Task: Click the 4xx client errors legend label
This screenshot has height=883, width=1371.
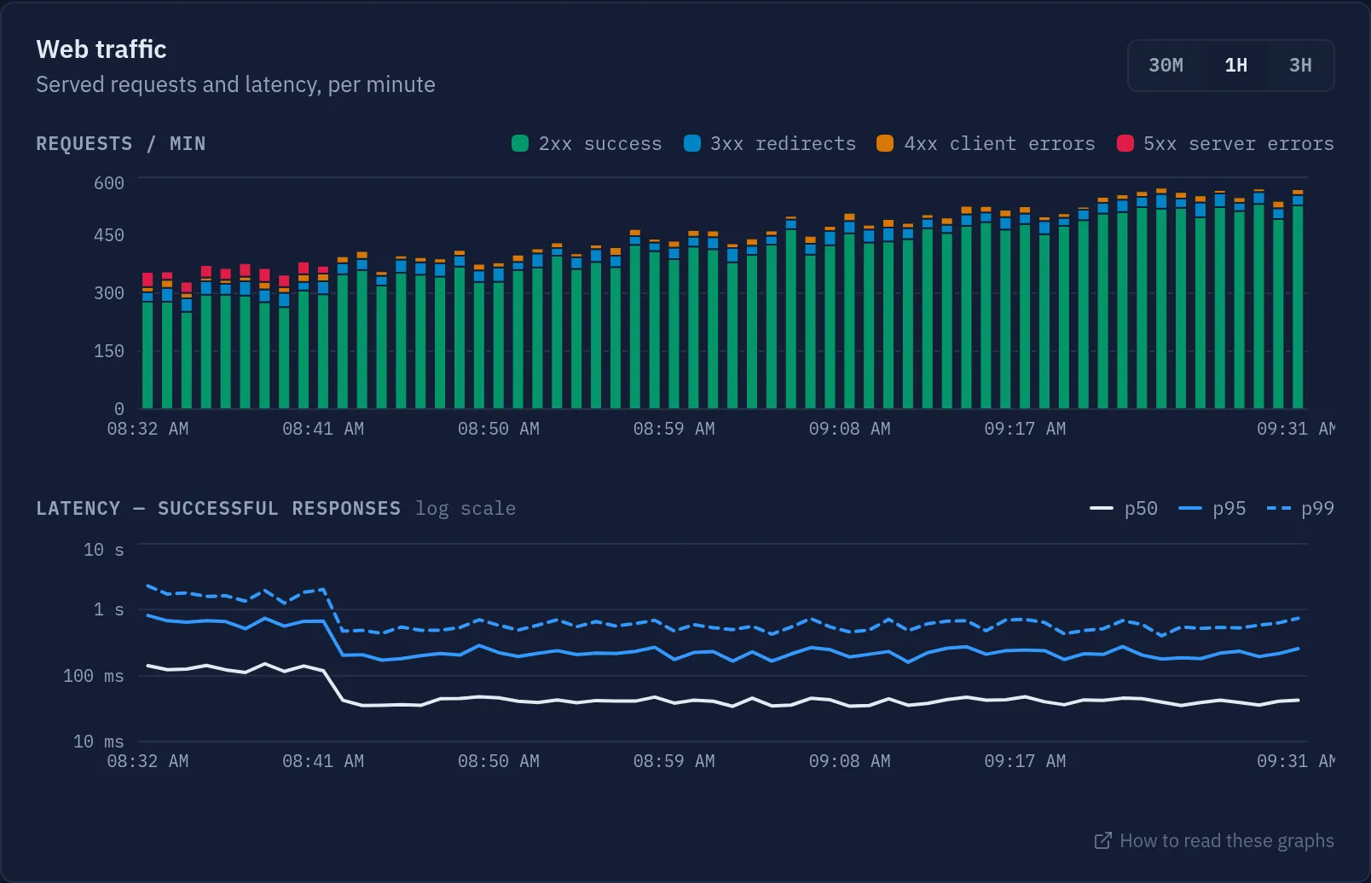Action: click(999, 143)
